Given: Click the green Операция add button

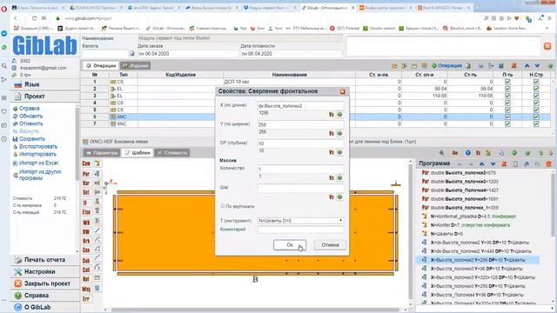Looking at the screenshot, I should coord(446,66).
